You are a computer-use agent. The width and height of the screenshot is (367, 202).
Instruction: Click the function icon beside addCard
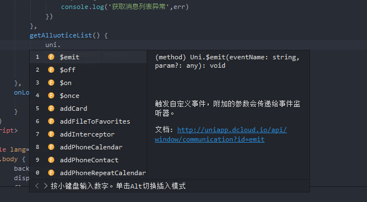pos(51,109)
